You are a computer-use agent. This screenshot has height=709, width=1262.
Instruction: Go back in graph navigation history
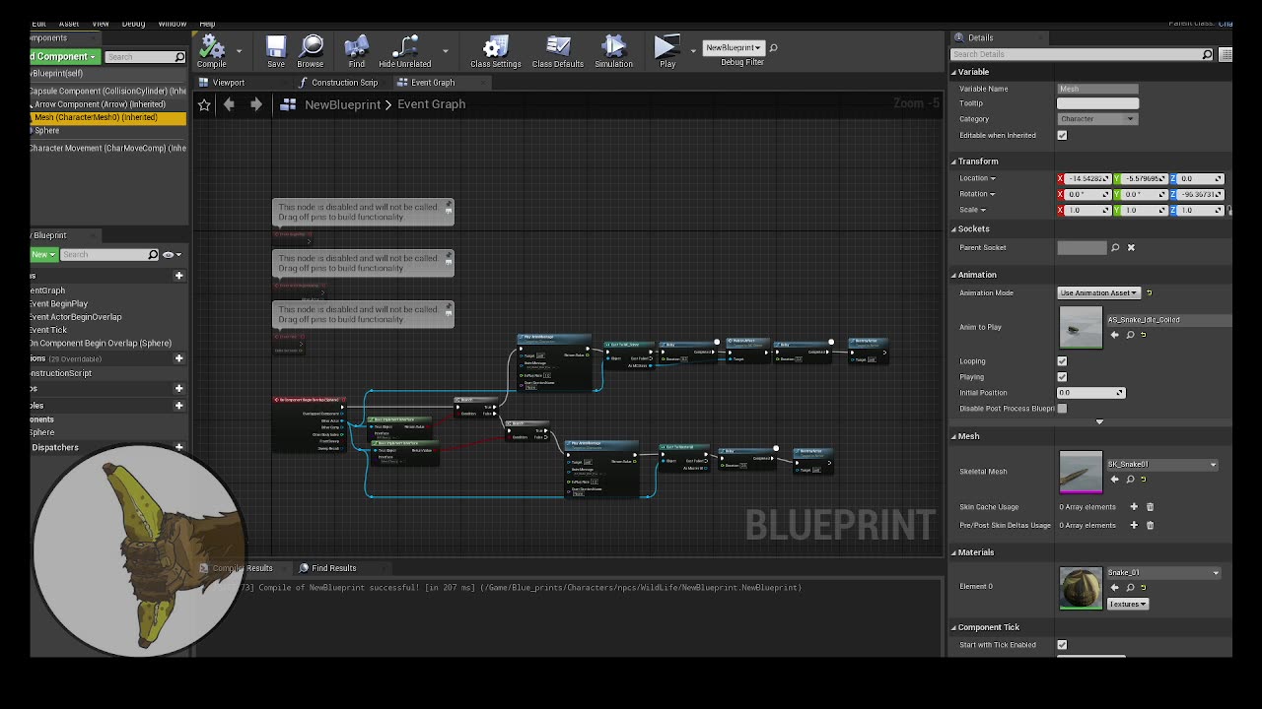(x=229, y=104)
